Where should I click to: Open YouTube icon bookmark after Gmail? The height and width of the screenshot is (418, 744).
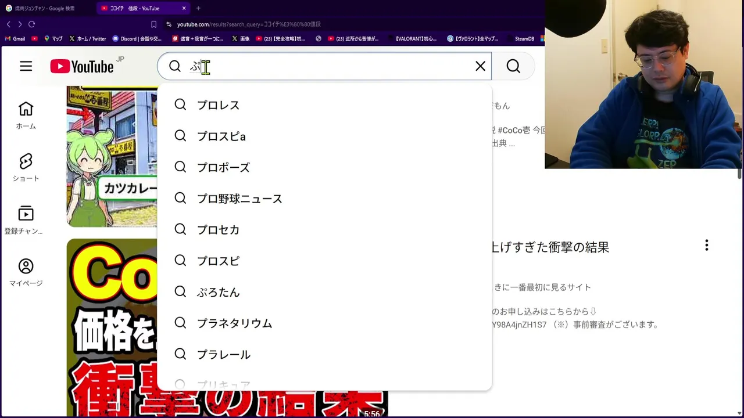coord(35,39)
